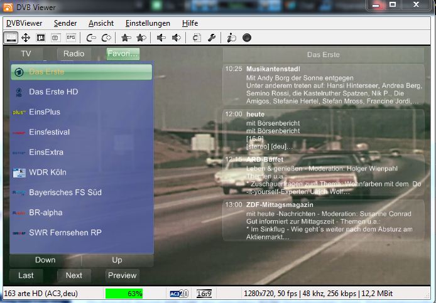Click the Down button
This screenshot has height=303, width=436.
pos(45,260)
